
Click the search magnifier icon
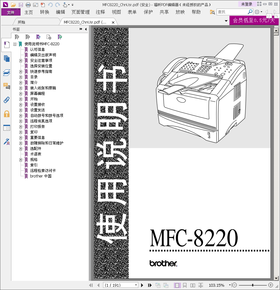coord(250,12)
